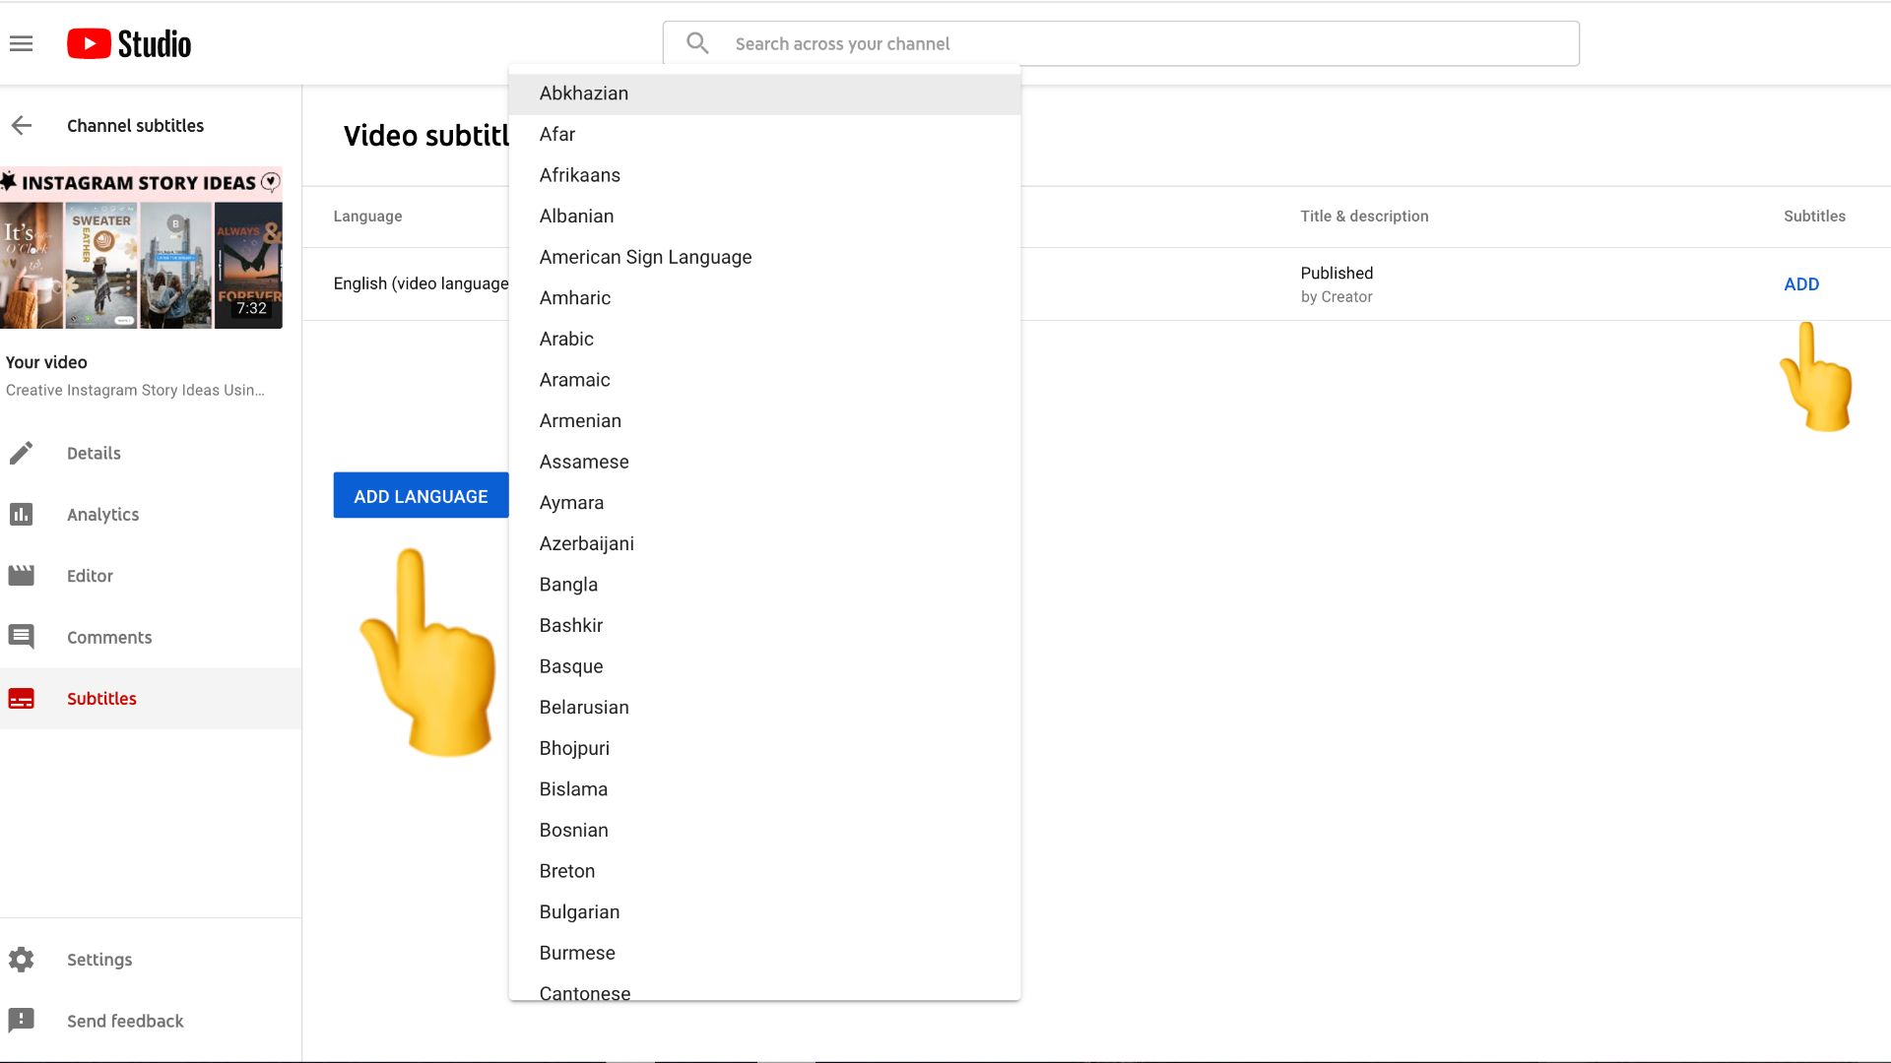This screenshot has width=1891, height=1063.
Task: Open the hamburger menu icon
Action: (21, 43)
